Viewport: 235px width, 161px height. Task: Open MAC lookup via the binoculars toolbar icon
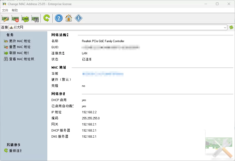tap(35, 18)
